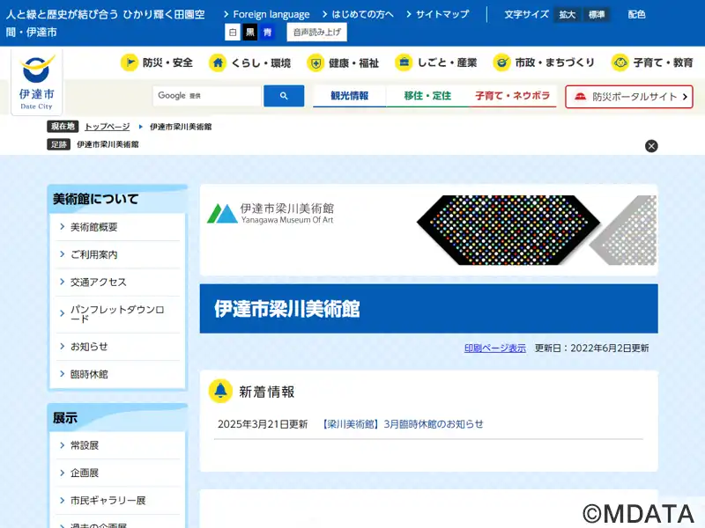Click the icon beside 市政・まちづくり
705x528 pixels.
click(501, 62)
